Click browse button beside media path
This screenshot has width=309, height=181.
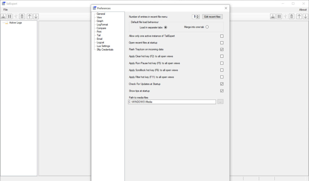tap(220, 102)
